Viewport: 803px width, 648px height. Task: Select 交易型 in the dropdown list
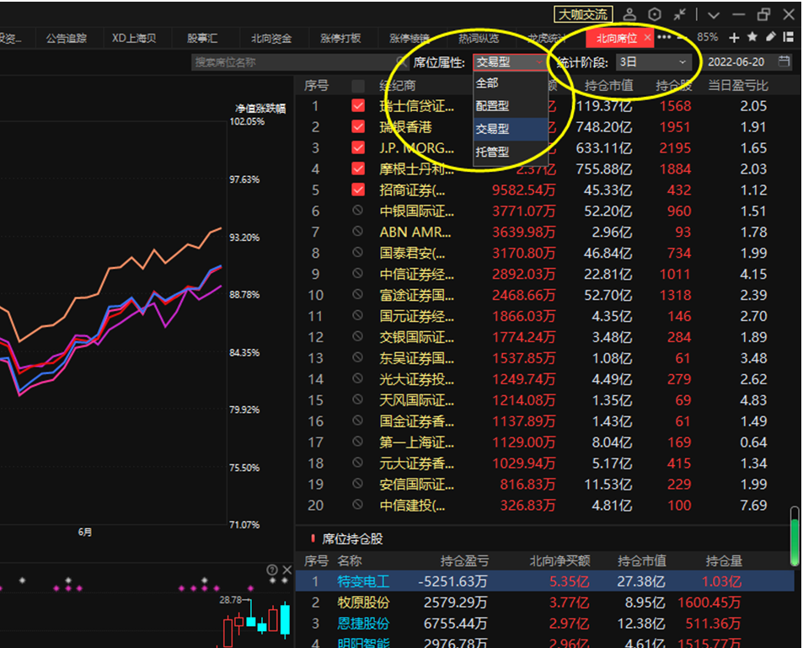click(x=511, y=129)
